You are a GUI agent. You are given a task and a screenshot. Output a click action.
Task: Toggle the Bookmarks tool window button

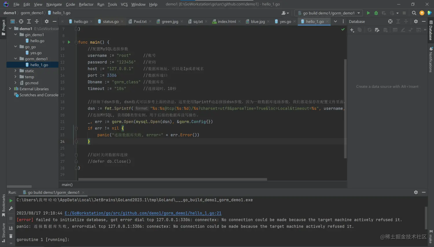coord(3,205)
